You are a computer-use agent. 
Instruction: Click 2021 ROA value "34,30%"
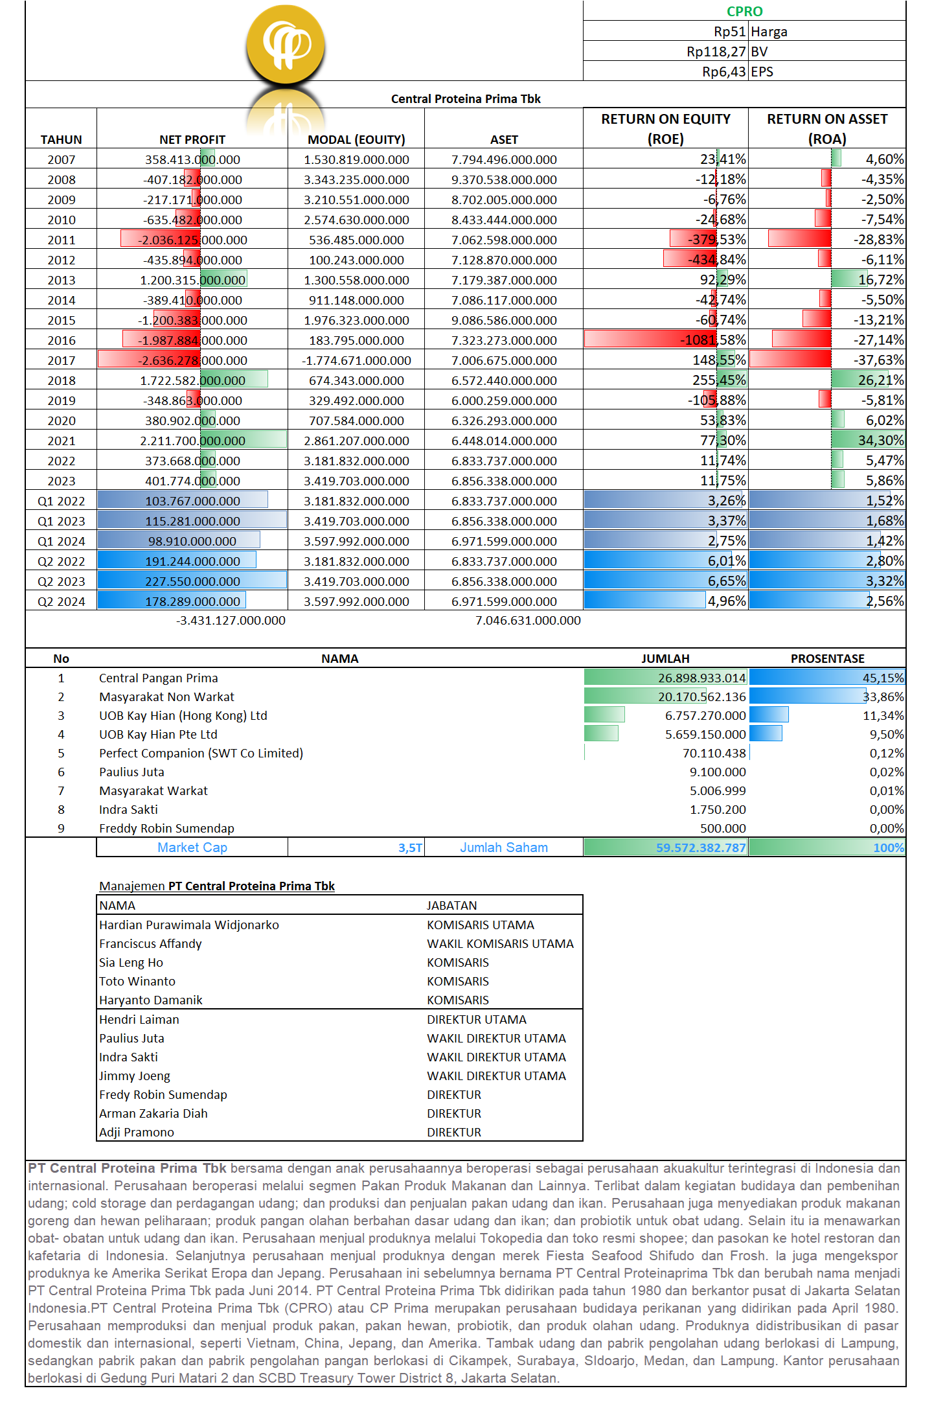881,440
